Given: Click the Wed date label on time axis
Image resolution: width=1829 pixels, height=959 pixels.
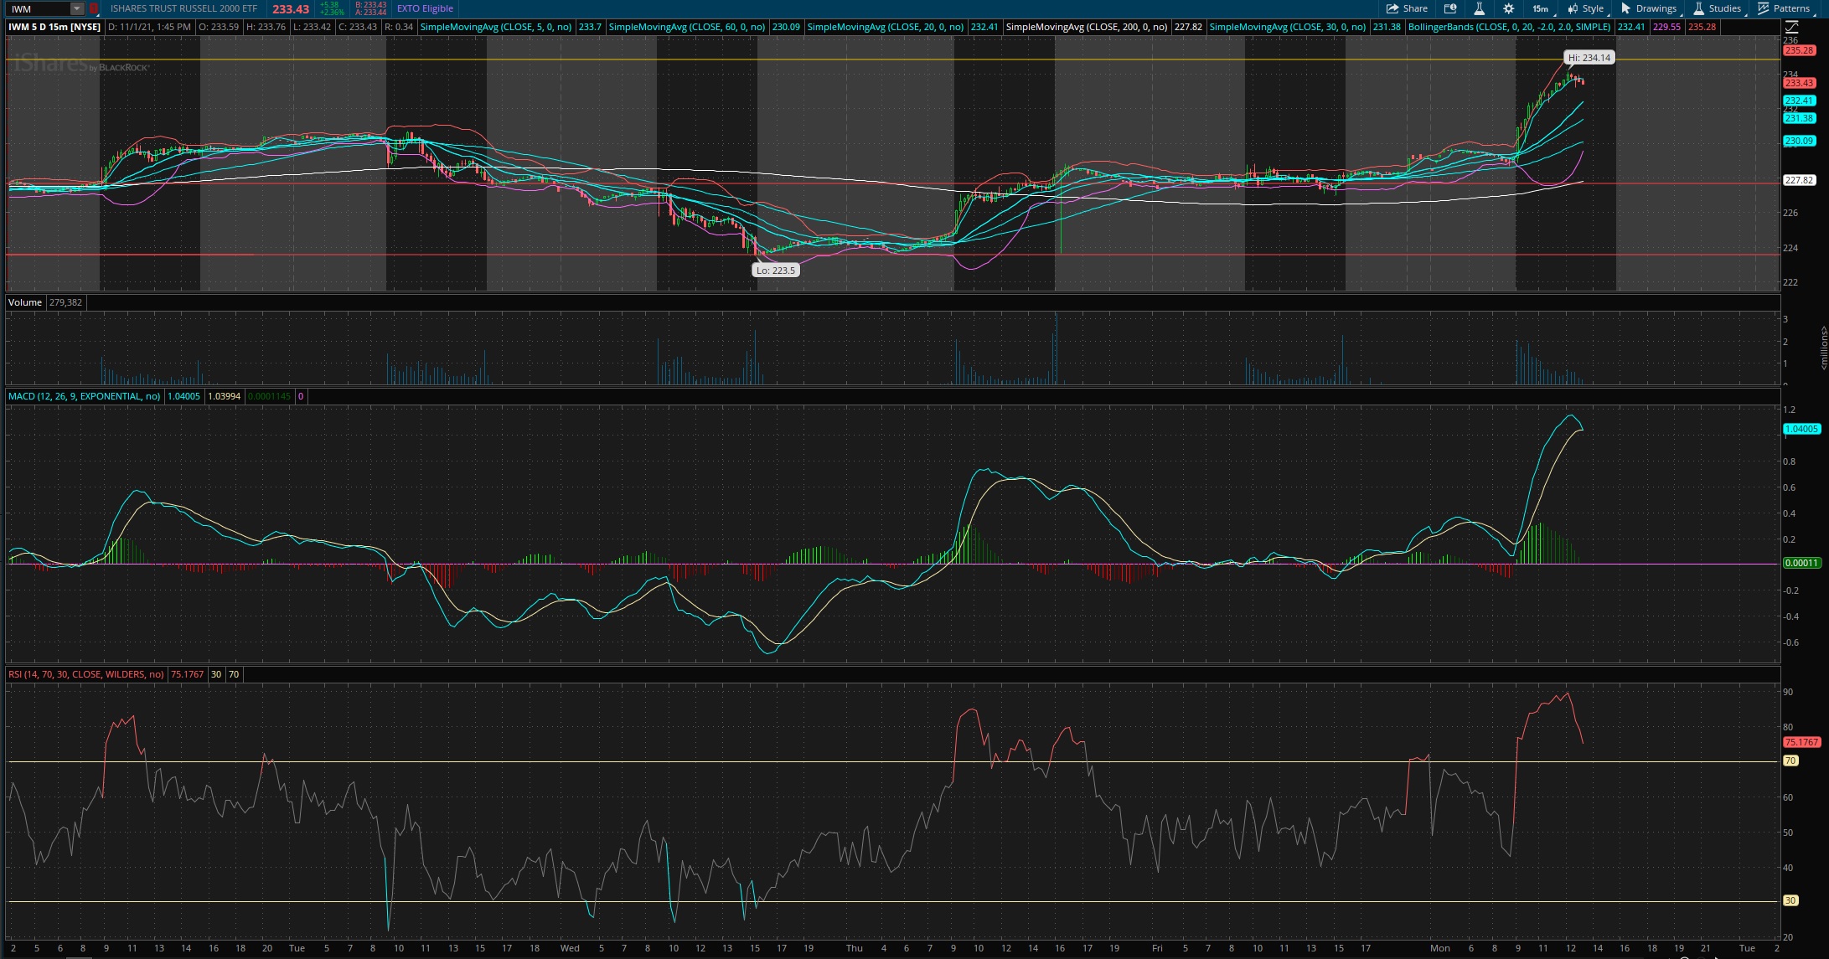Looking at the screenshot, I should click(x=570, y=948).
